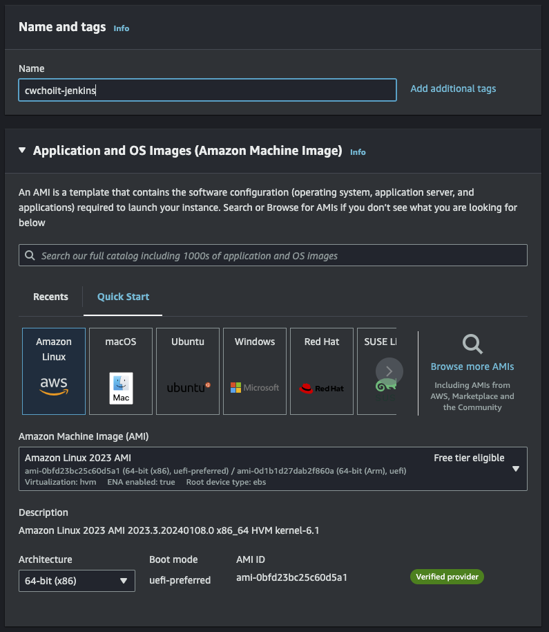Click the search icon in the AMI catalog field
Screen dimensions: 549x632
(30, 255)
